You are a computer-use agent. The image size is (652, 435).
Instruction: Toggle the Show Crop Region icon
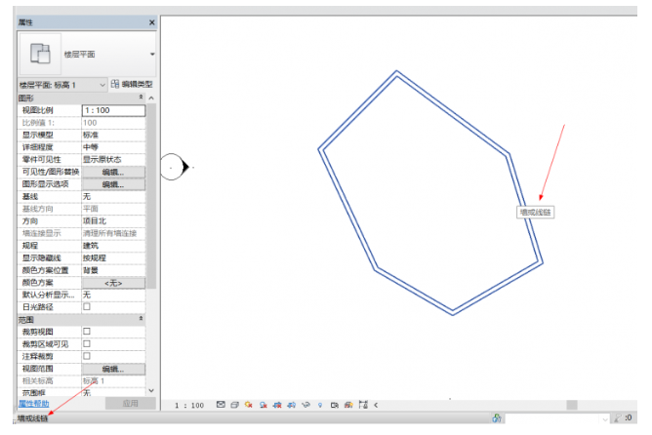pos(292,405)
